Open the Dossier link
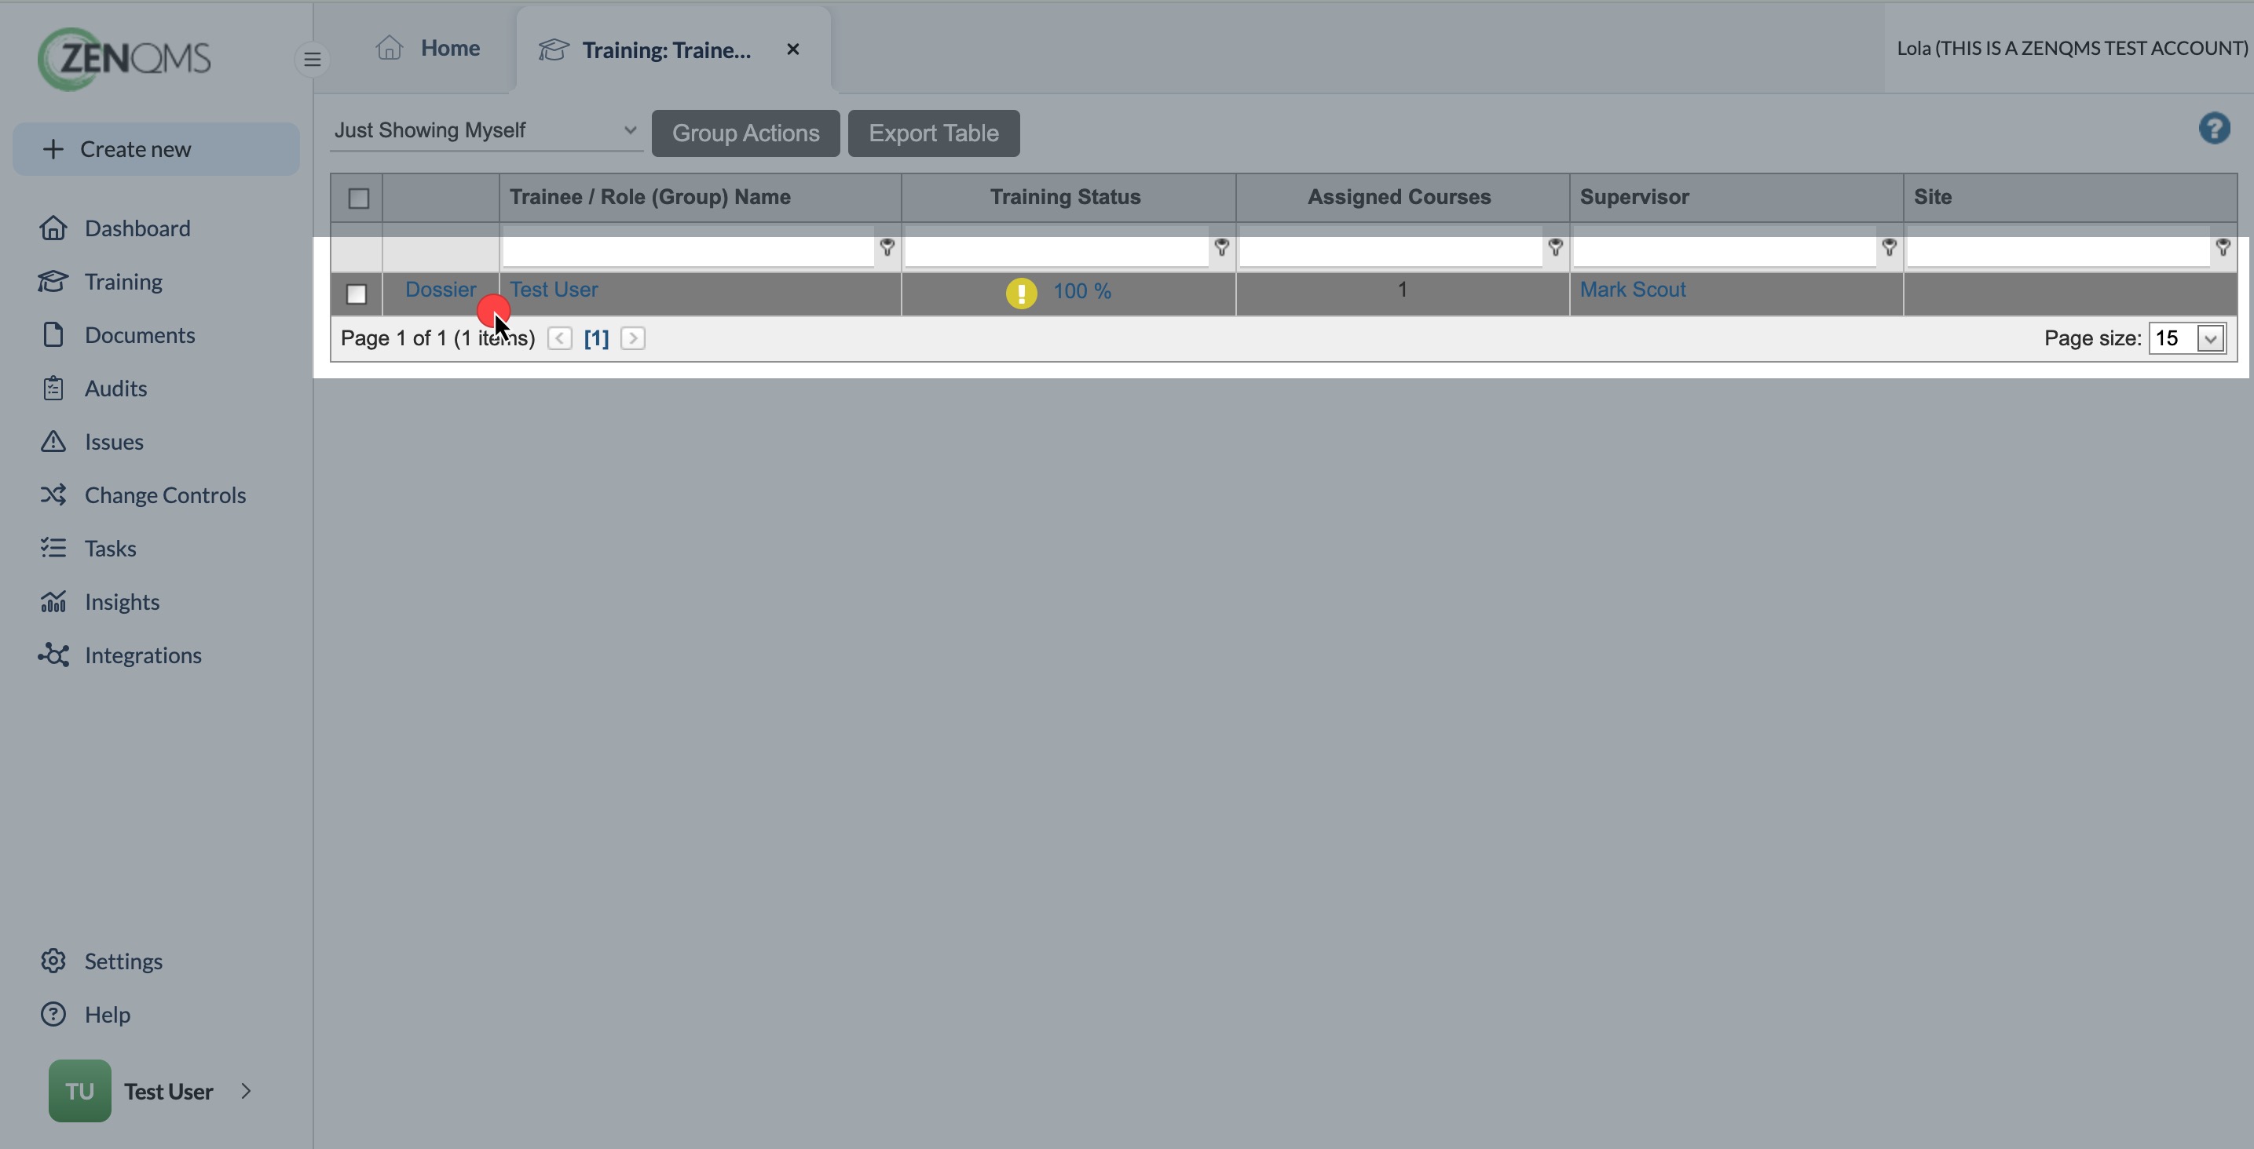This screenshot has height=1149, width=2254. pos(440,290)
